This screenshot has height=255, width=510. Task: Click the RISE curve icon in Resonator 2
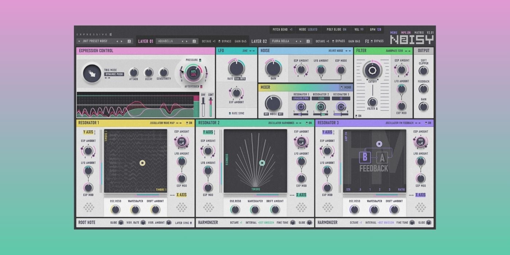click(301, 142)
